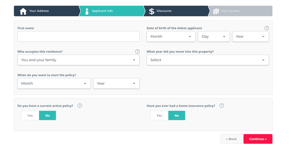Show help for current active policy question

pyautogui.click(x=80, y=105)
